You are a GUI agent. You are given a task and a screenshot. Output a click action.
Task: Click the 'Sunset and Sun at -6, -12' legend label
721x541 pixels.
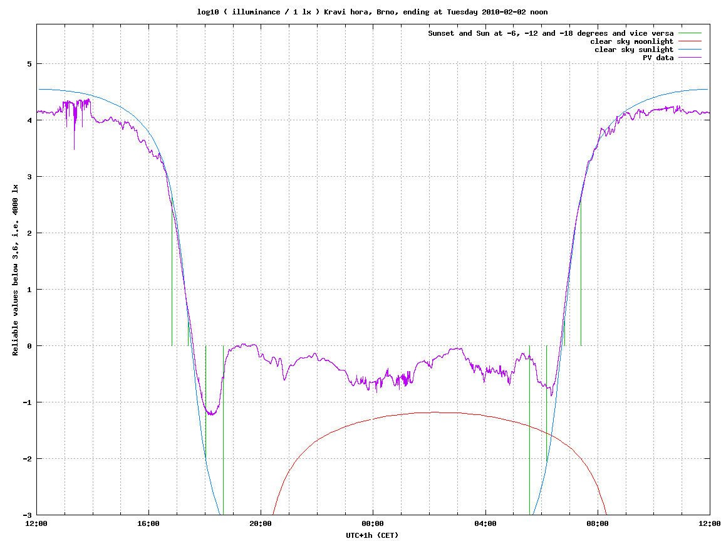pyautogui.click(x=551, y=33)
